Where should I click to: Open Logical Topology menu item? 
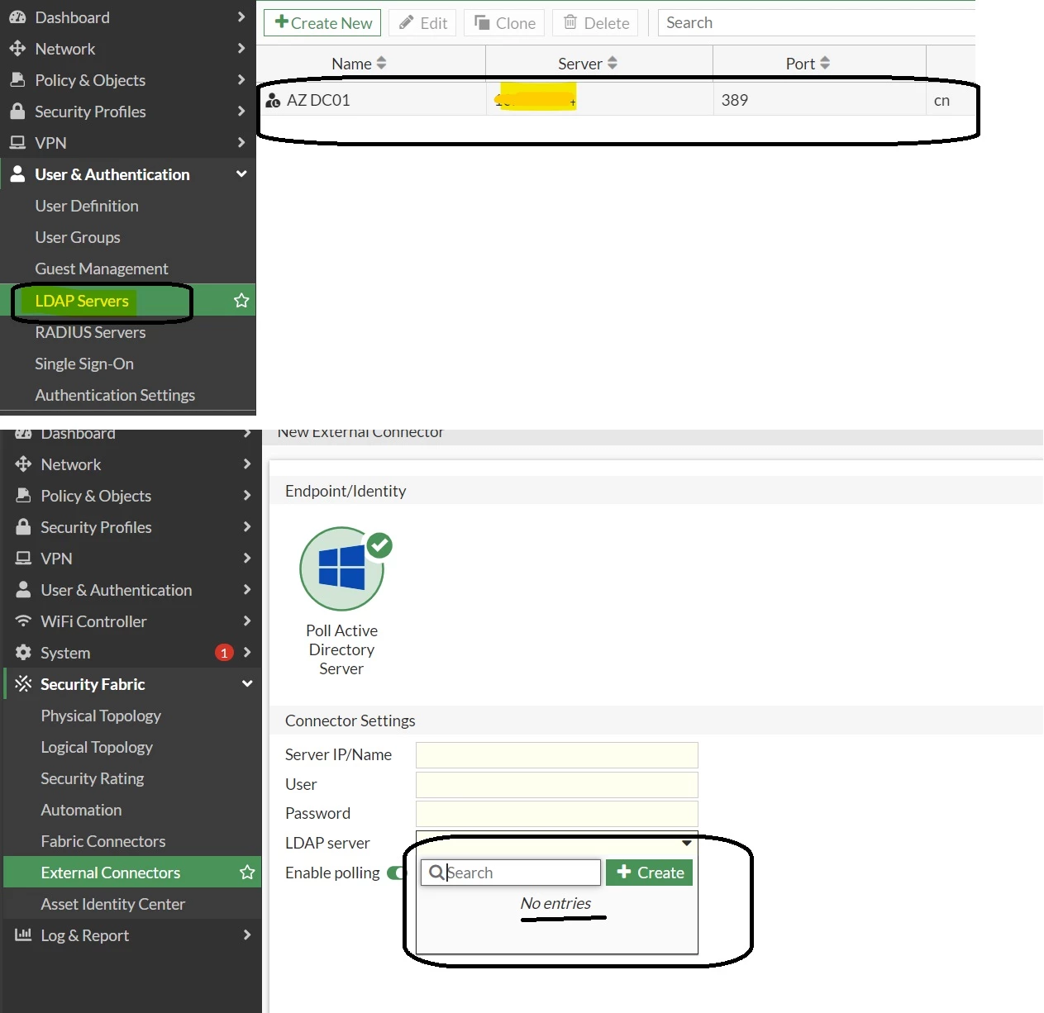pos(97,747)
